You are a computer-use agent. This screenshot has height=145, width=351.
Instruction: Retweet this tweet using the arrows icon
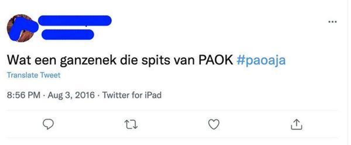[x=131, y=125]
